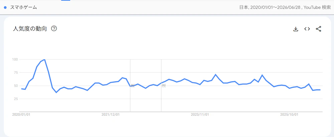The height and width of the screenshot is (137, 334).
Task: Click the 25 value on y-axis
Action: point(16,99)
